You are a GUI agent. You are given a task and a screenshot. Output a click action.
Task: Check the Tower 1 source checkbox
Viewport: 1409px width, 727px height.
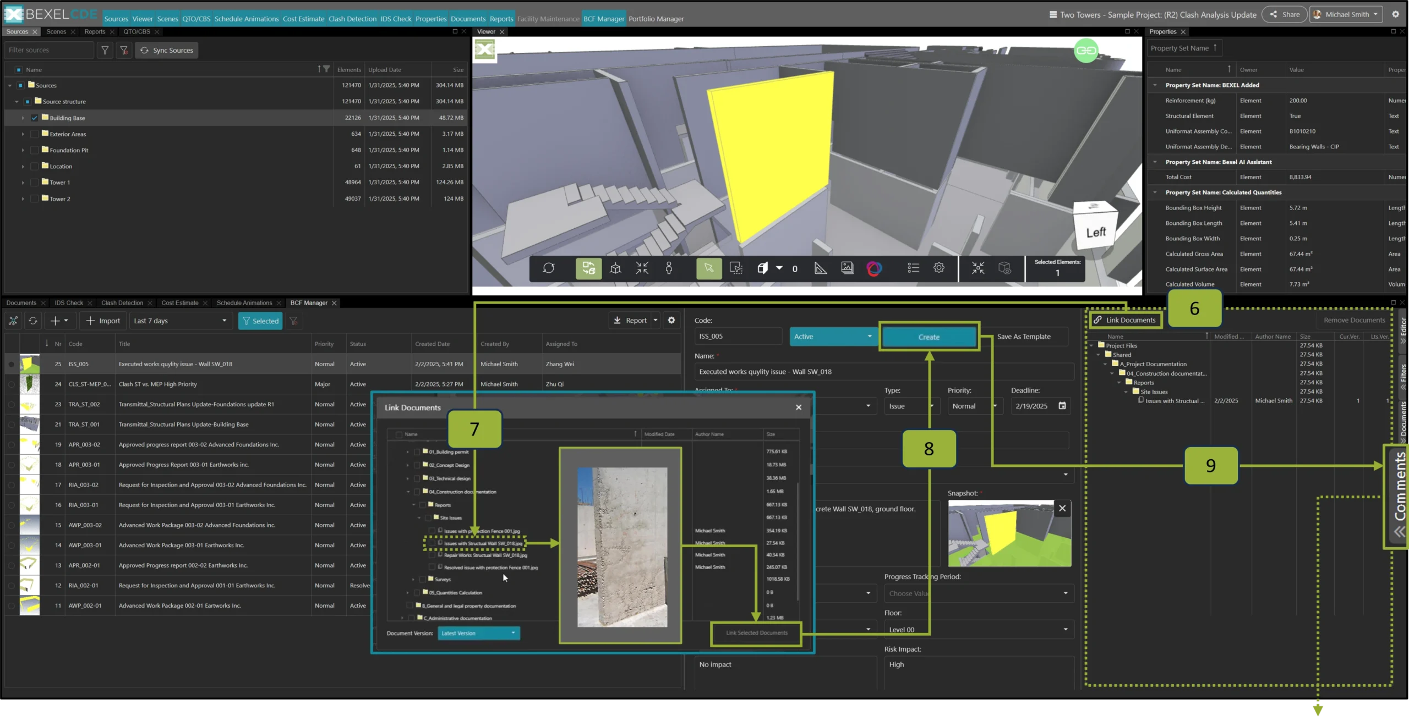coord(35,182)
